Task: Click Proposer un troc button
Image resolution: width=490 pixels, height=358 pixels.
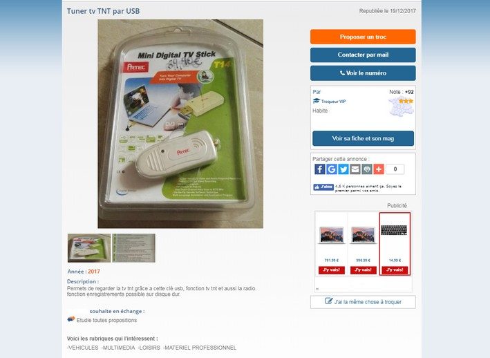Action: (x=363, y=37)
